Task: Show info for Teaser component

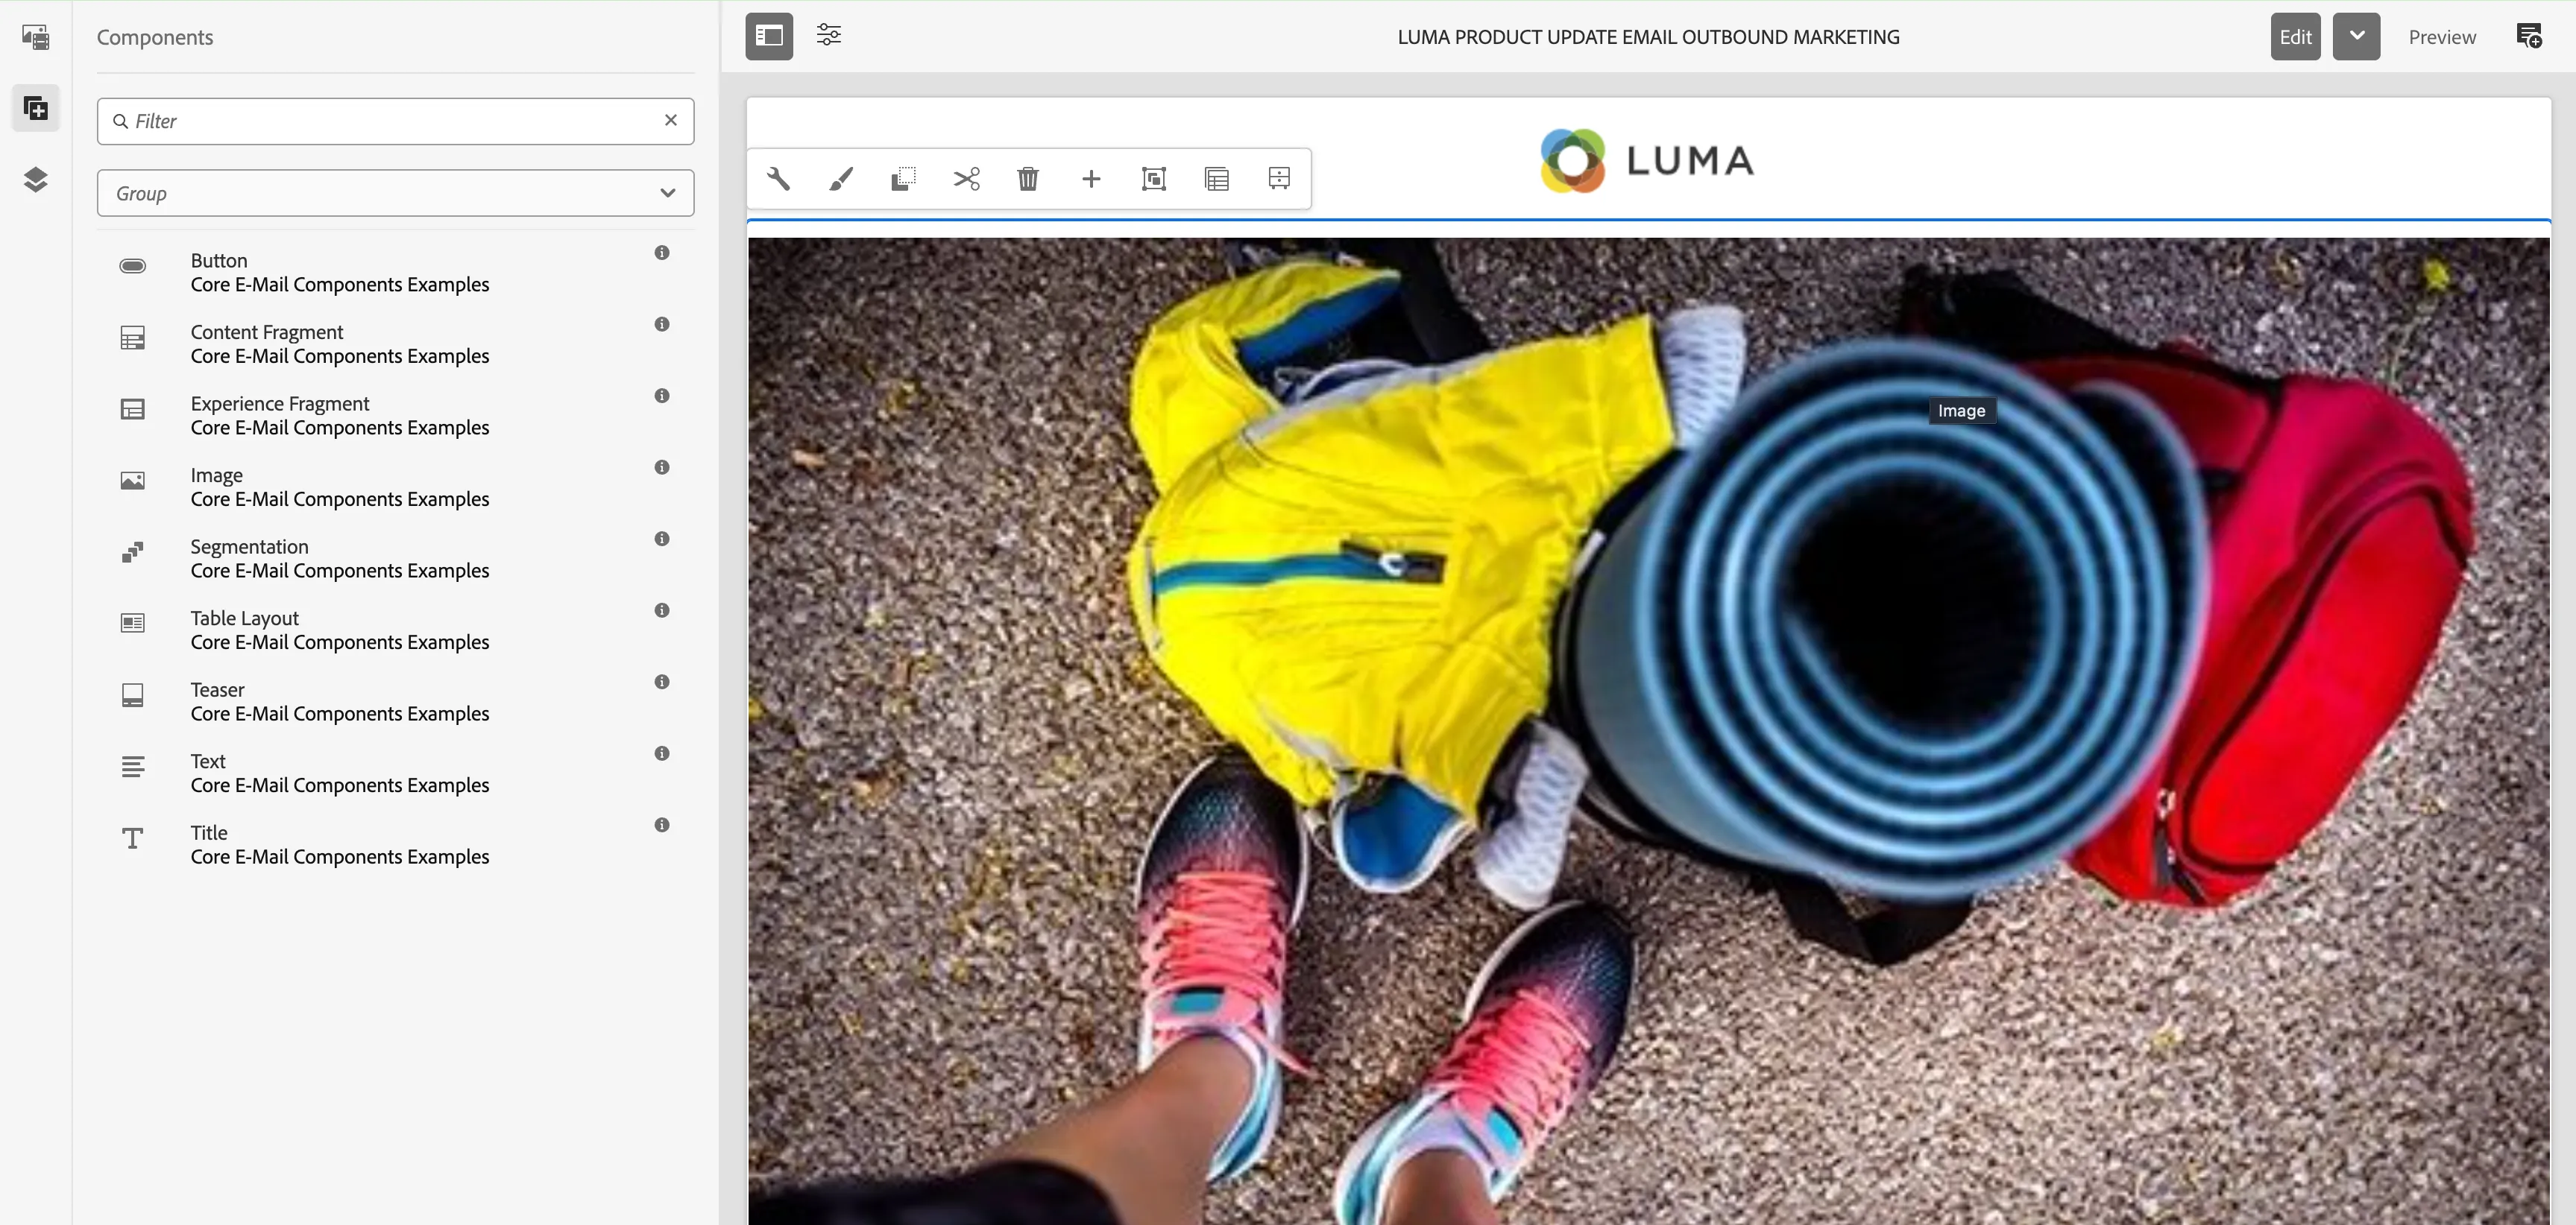Action: point(662,682)
